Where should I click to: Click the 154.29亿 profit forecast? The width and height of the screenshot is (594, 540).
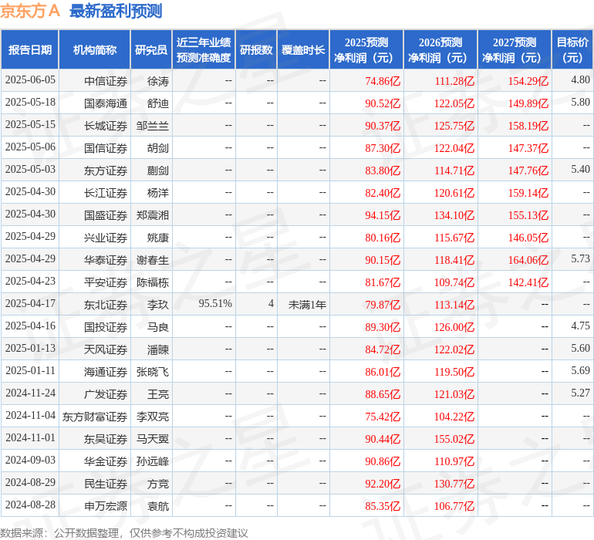[x=528, y=81]
